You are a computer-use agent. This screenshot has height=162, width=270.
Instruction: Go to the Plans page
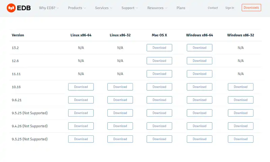[x=181, y=8]
